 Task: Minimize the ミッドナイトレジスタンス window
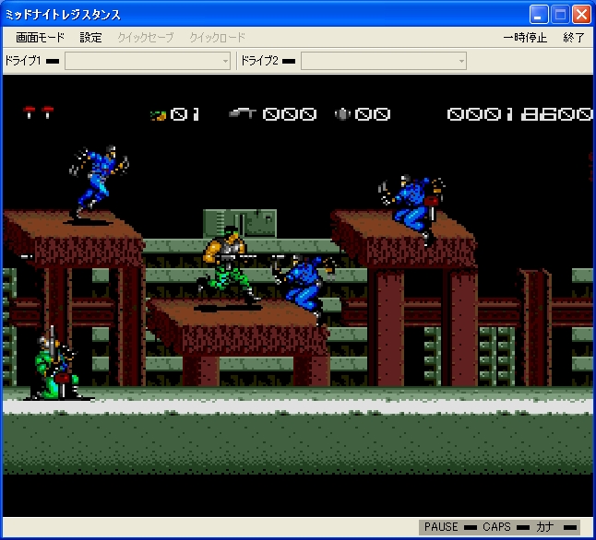click(539, 15)
